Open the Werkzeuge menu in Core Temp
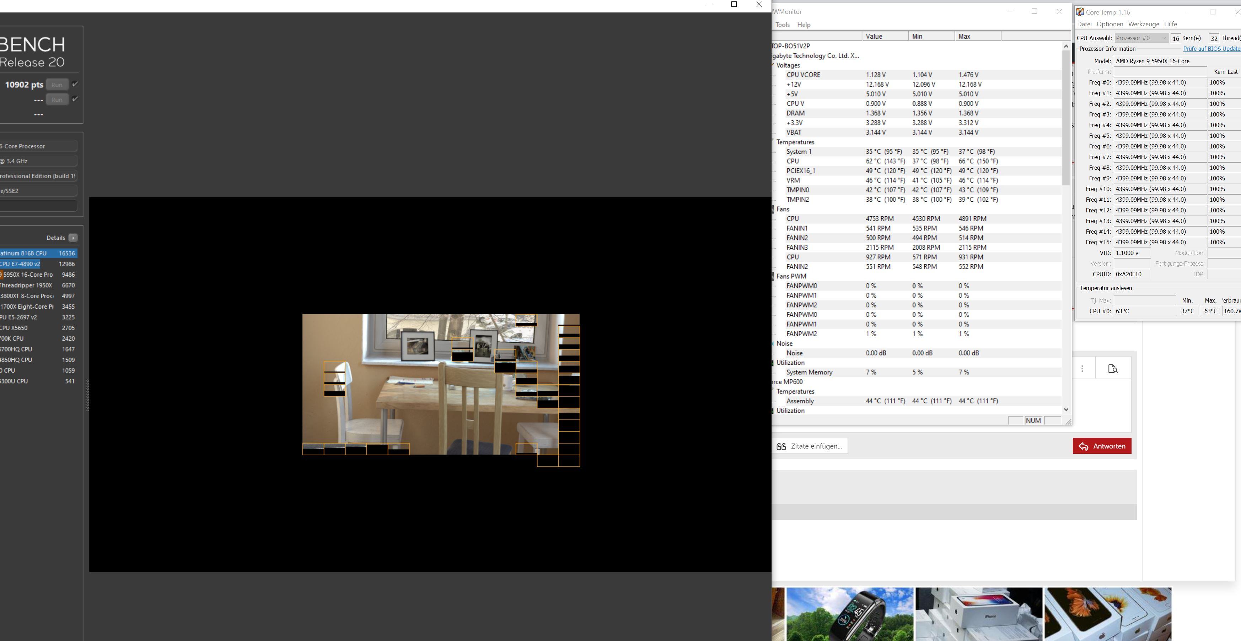The image size is (1241, 641). click(1143, 24)
